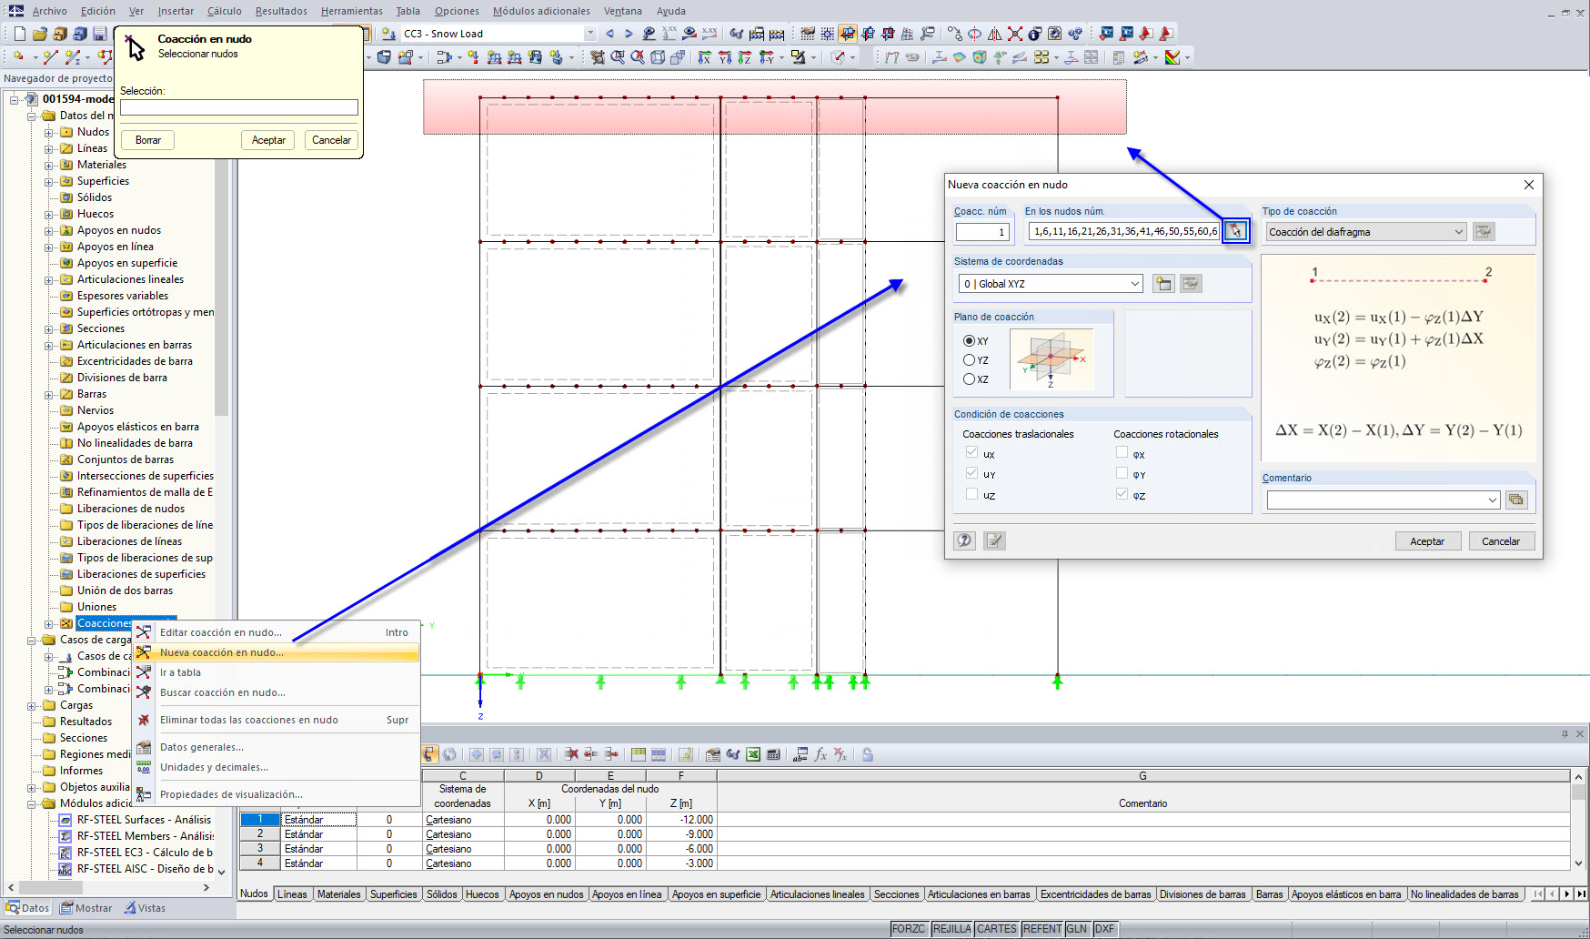This screenshot has height=939, width=1590.
Task: Click Aceptar in the Seleccionar nudos popup
Action: pyautogui.click(x=268, y=140)
